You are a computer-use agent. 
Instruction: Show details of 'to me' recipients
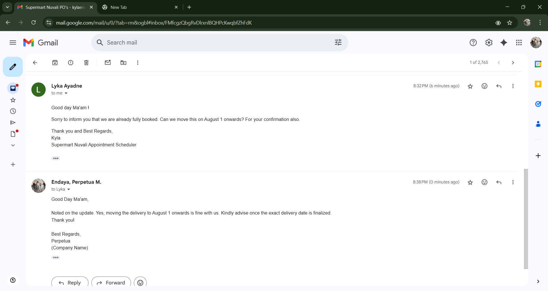66,93
